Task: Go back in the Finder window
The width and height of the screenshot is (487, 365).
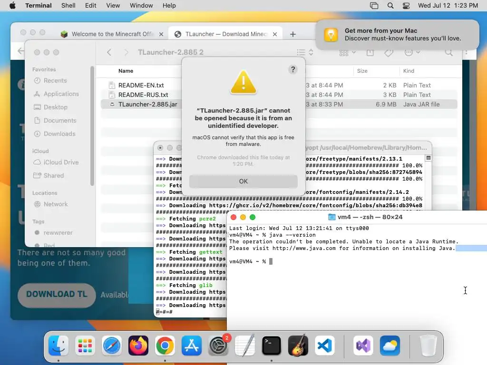Action: click(109, 52)
